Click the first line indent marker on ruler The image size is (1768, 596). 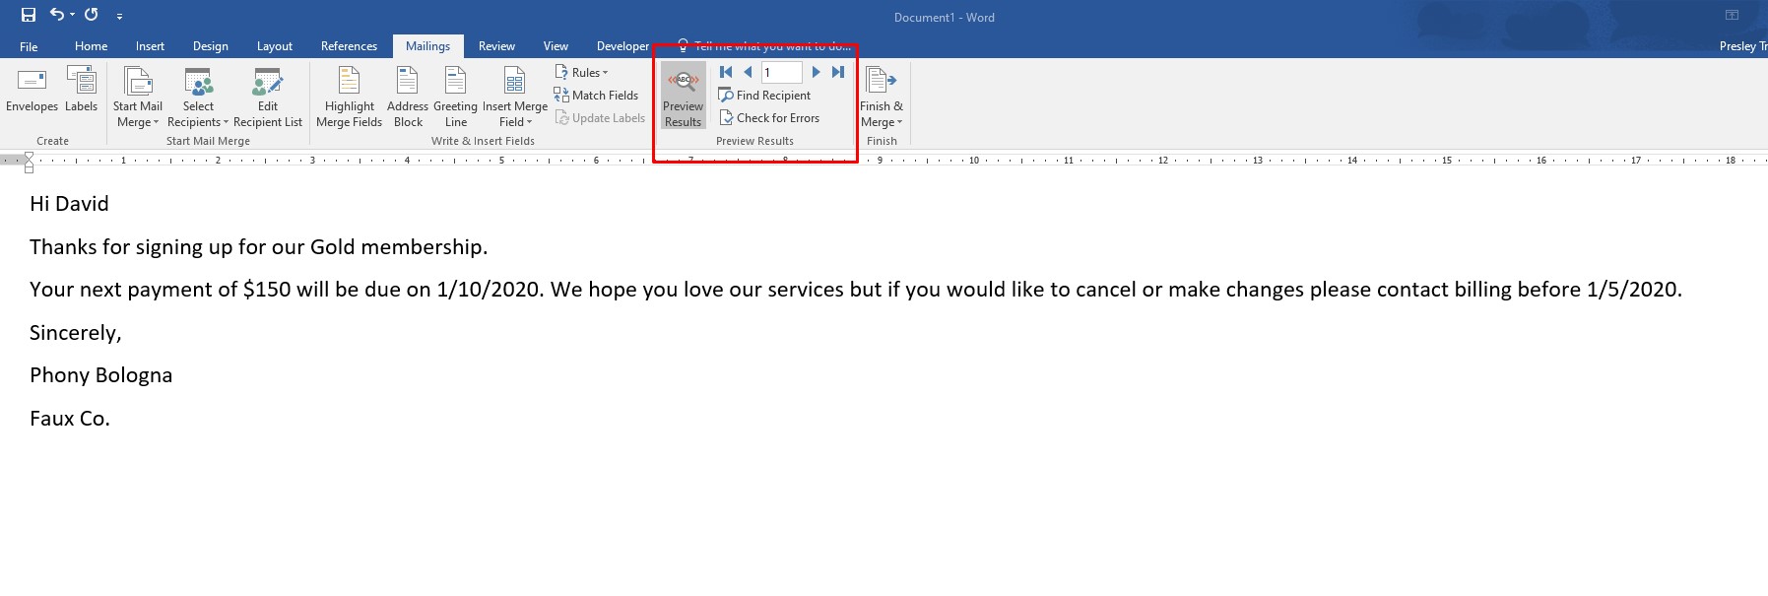click(29, 156)
